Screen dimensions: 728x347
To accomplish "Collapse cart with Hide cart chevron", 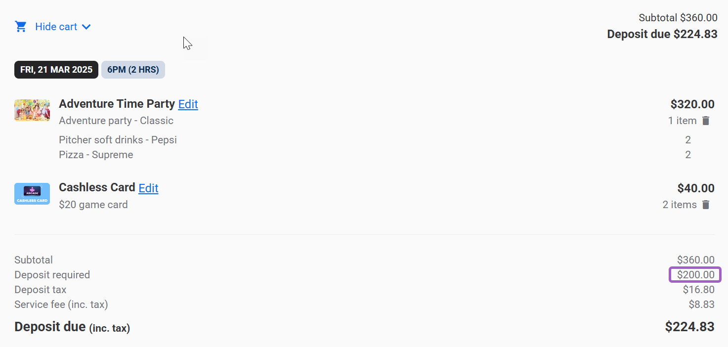I will [86, 27].
